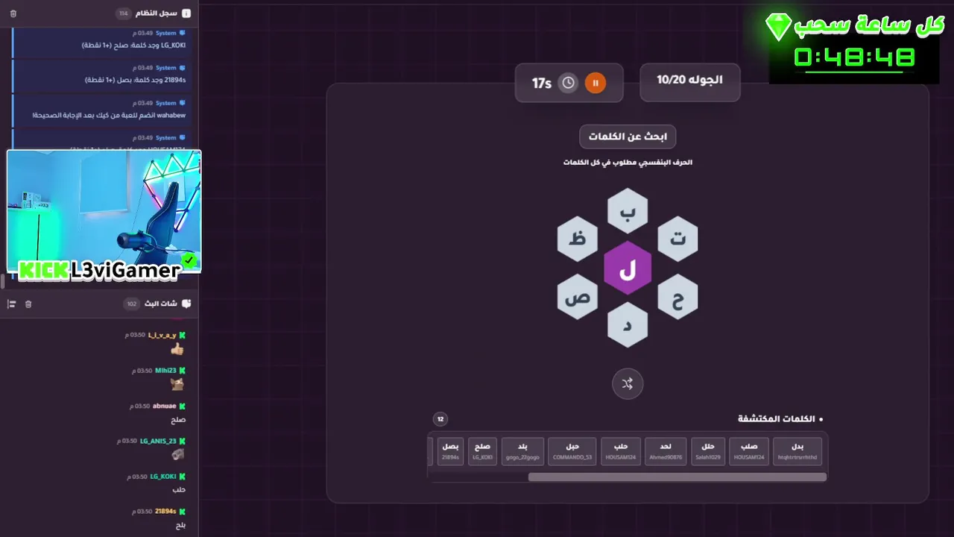Click the emote sent by LG_ANIS_23
The height and width of the screenshot is (537, 954).
(x=177, y=454)
